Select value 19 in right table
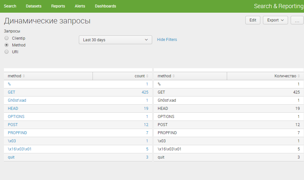Image resolution: width=304 pixels, height=180 pixels. (297, 109)
